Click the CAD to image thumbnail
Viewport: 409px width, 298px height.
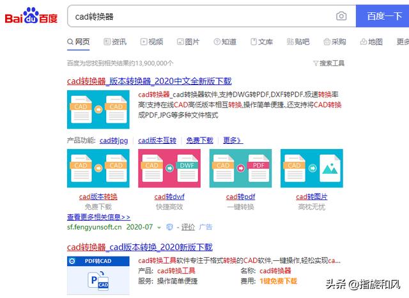(x=312, y=168)
